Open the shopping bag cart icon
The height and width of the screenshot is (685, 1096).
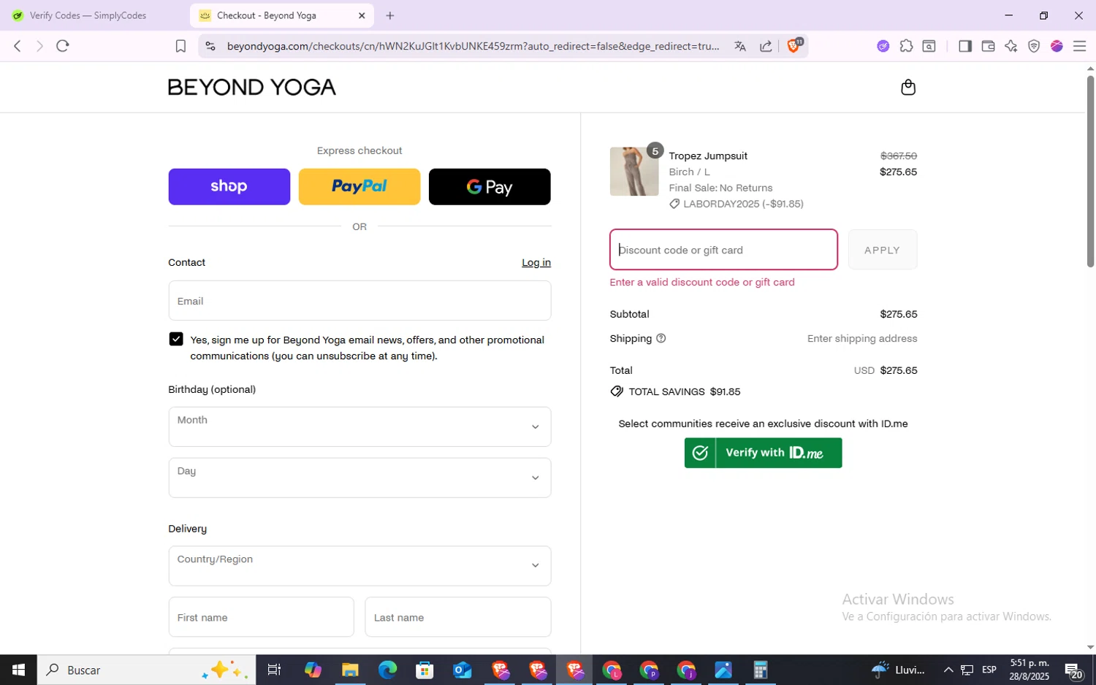(907, 88)
